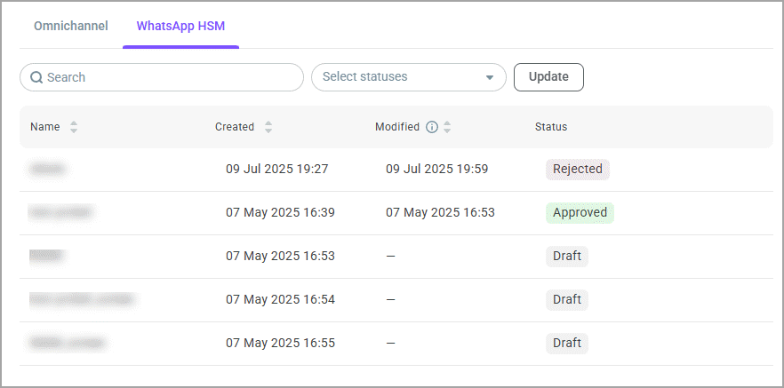Open blurred template name in 16:55 Draft row
Image resolution: width=784 pixels, height=388 pixels.
(68, 343)
